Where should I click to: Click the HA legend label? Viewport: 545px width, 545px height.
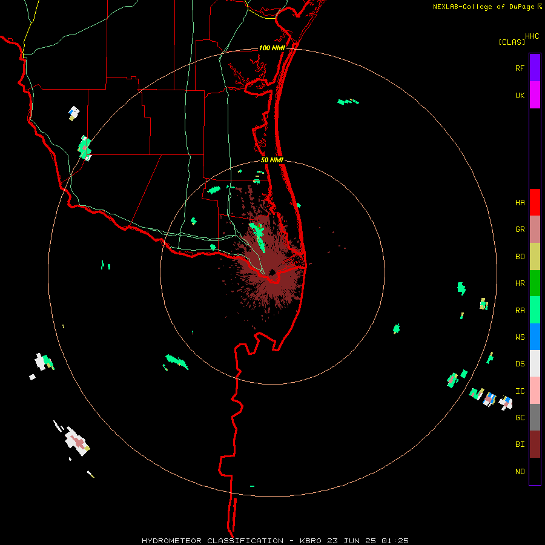(520, 202)
